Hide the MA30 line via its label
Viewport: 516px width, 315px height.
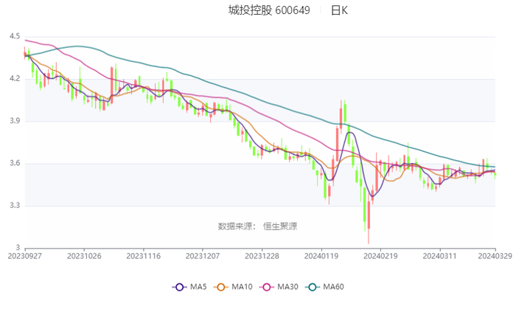click(288, 286)
